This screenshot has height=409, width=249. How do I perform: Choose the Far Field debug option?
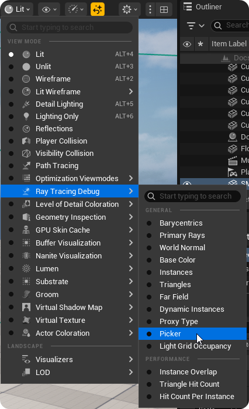click(192, 297)
